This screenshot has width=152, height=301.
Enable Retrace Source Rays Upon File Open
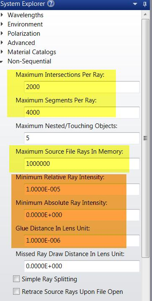(16, 292)
